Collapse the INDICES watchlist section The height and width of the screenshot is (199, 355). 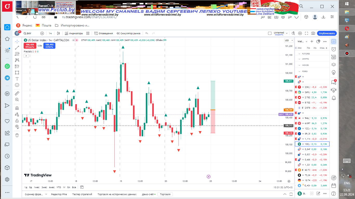coord(299,65)
